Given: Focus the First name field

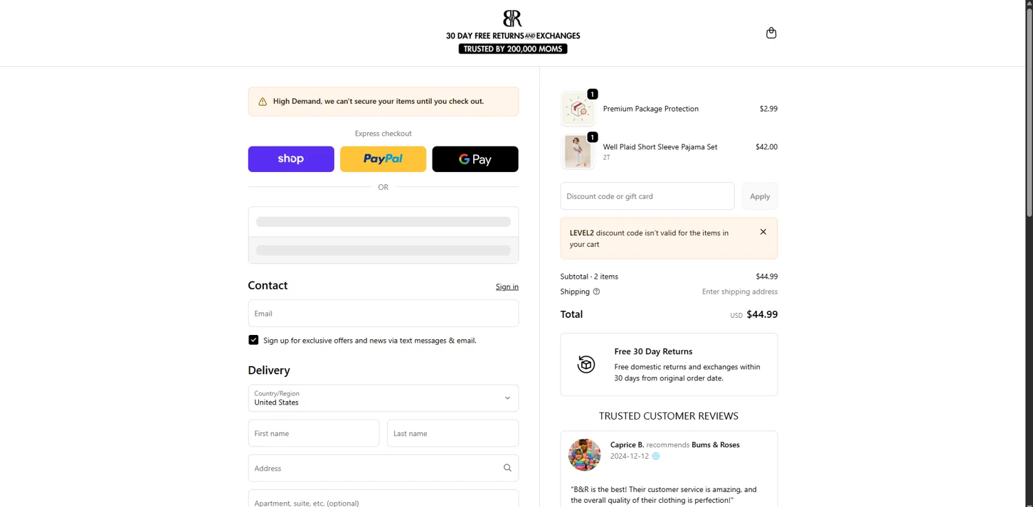Looking at the screenshot, I should click(313, 433).
